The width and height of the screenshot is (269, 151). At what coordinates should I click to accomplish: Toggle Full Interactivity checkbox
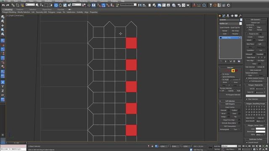(250, 81)
